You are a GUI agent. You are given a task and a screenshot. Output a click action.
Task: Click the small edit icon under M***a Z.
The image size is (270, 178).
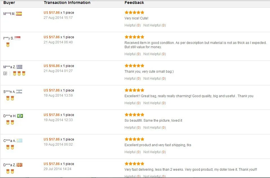point(5,74)
